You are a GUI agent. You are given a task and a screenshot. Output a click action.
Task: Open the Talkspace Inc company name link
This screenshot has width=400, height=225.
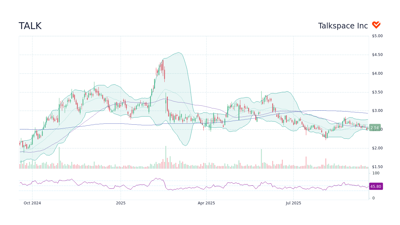click(343, 26)
